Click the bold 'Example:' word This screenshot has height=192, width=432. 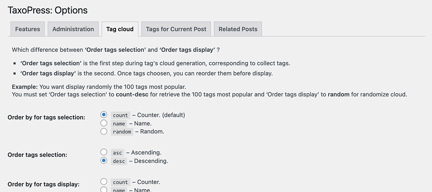[24, 87]
